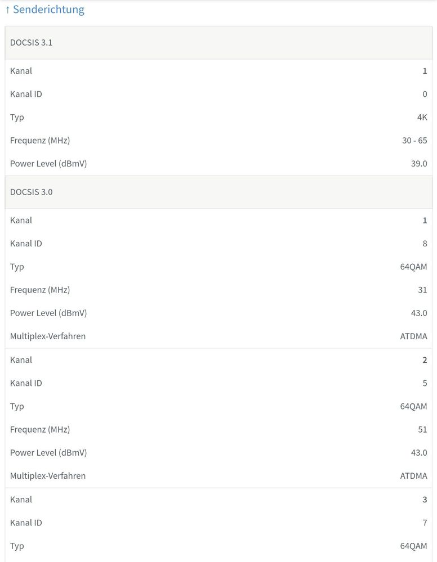Click the up arrow next to Senderichtung
Image resolution: width=437 pixels, height=562 pixels.
[x=7, y=10]
